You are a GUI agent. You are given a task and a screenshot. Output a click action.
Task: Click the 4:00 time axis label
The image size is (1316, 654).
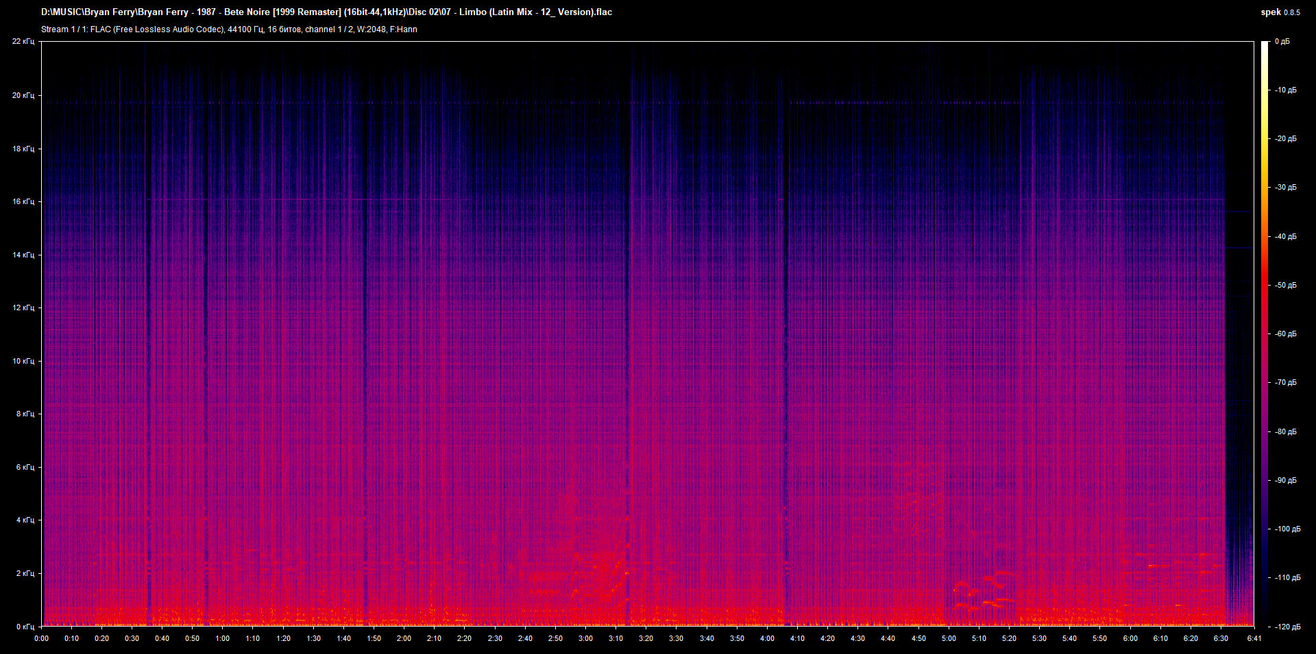coord(767,639)
